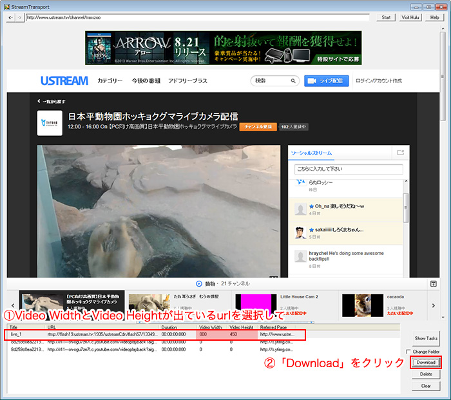Click the ライブ配信 camera button
Screen dimensions: 451x400
pos(327,81)
